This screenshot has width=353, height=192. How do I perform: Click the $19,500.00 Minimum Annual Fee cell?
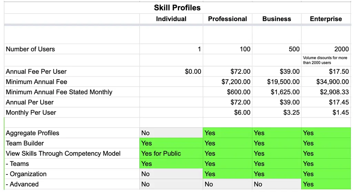pyautogui.click(x=277, y=82)
